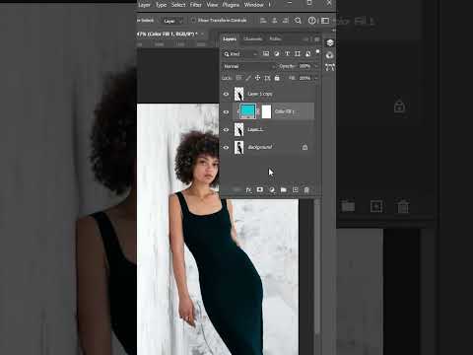Image resolution: width=473 pixels, height=355 pixels.
Task: Open the View menu
Action: [212, 5]
